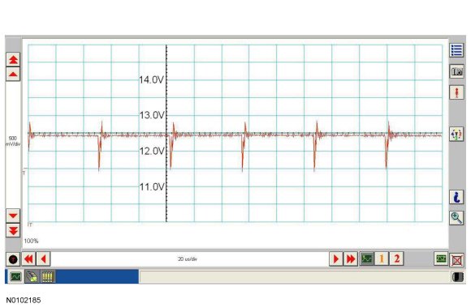The image size is (471, 308).
Task: Click the red crossed-box close icon
Action: pos(457,260)
